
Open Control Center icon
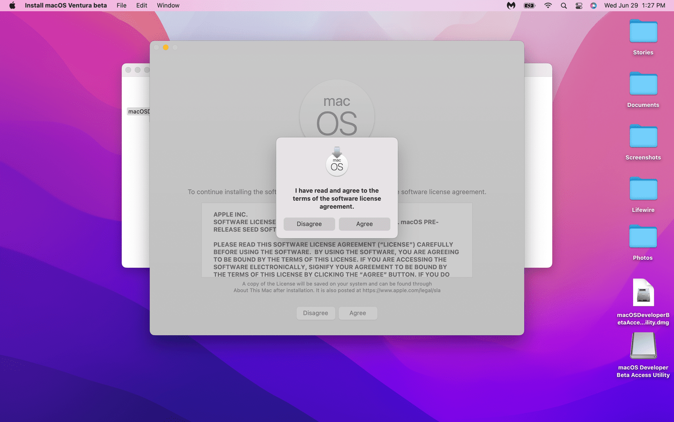point(579,5)
